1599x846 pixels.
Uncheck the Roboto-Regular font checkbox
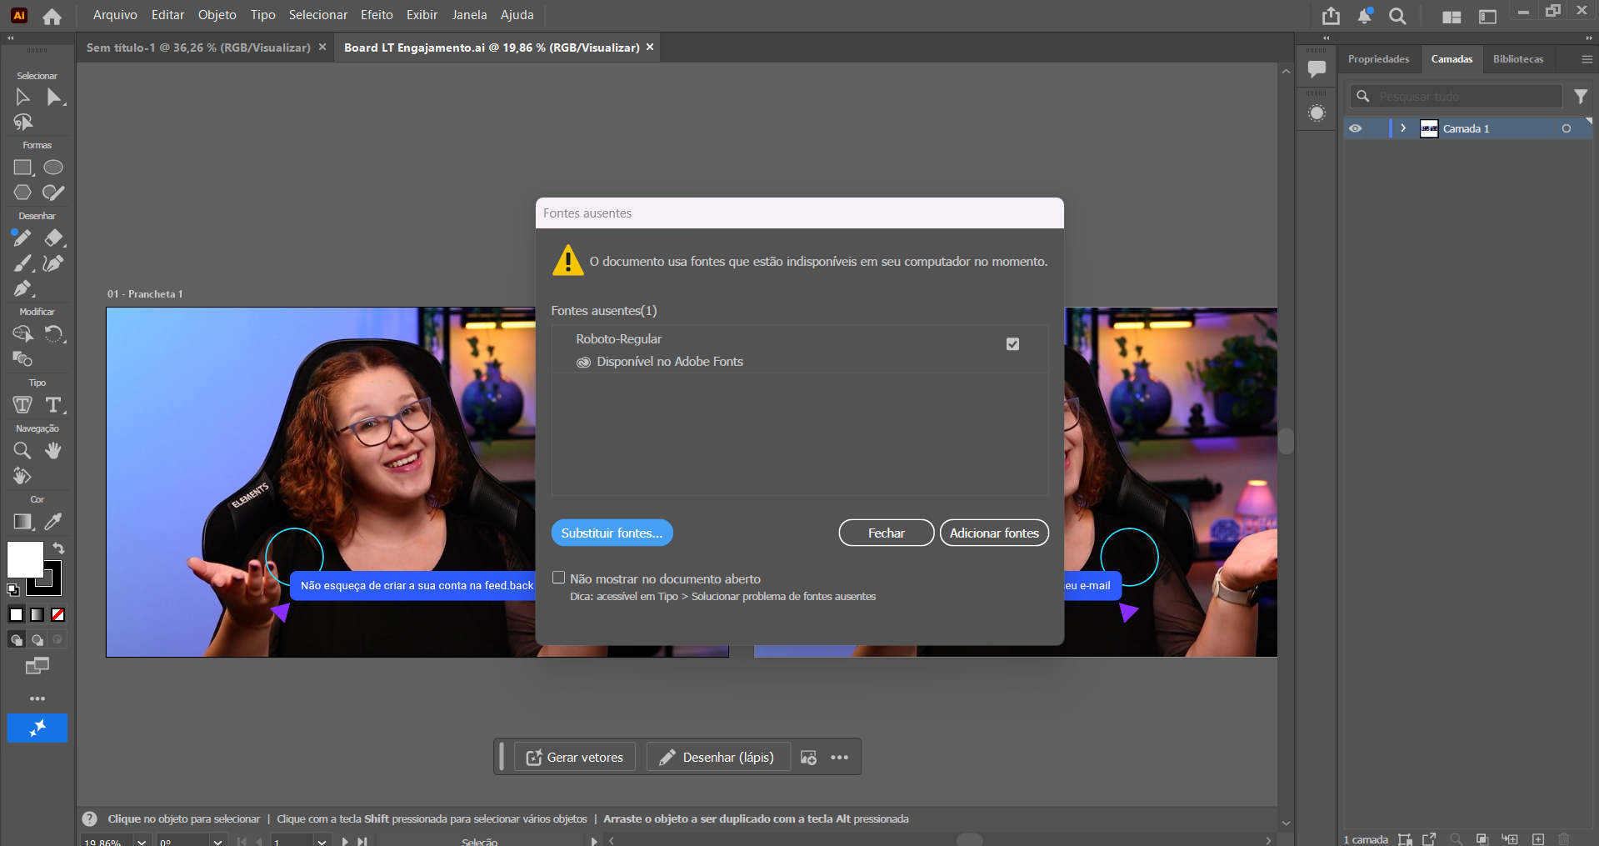tap(1012, 344)
